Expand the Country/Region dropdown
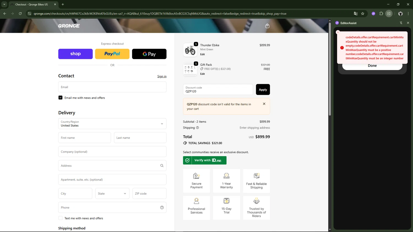This screenshot has height=232, width=413. [x=112, y=124]
